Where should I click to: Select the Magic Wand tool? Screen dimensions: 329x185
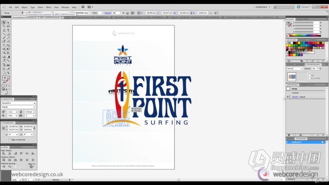click(4, 26)
